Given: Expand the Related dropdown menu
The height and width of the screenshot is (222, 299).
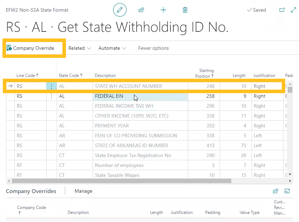Looking at the screenshot, I should [79, 48].
